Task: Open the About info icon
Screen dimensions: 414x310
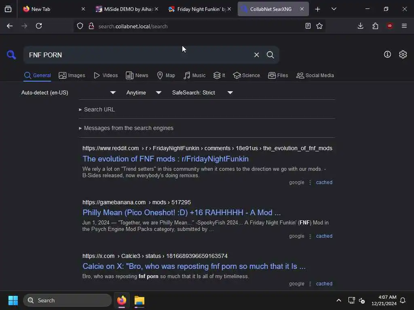Action: (x=387, y=54)
